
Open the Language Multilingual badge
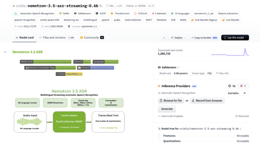tap(105, 62)
